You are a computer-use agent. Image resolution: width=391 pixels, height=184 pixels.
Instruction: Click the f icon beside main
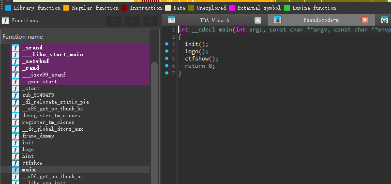15,170
